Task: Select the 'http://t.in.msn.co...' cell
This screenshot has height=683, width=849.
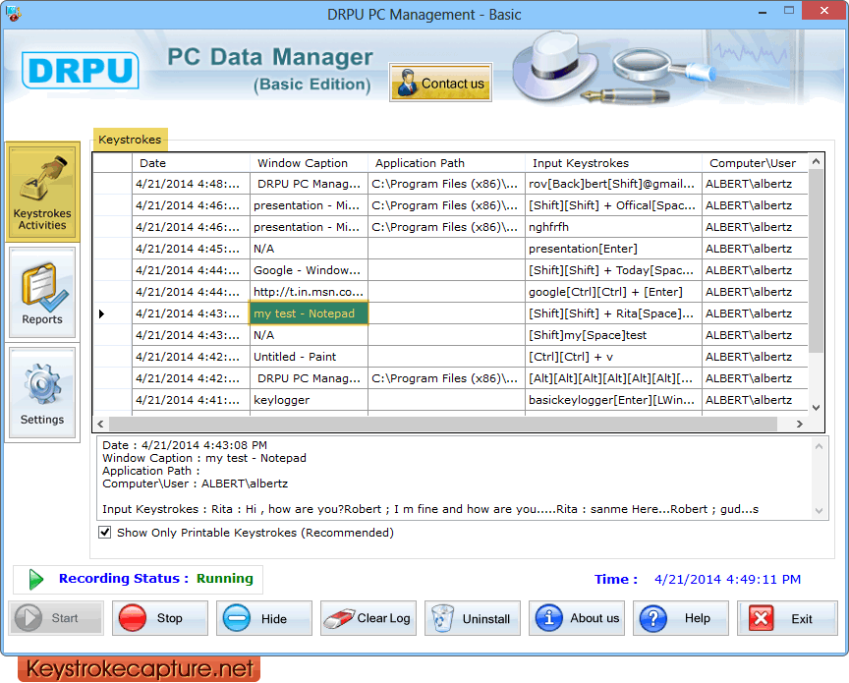Action: (309, 292)
